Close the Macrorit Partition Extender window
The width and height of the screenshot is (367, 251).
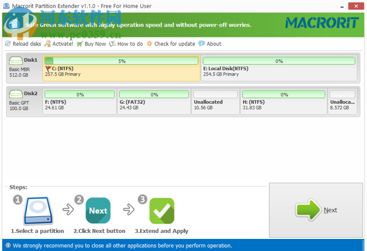click(x=356, y=6)
